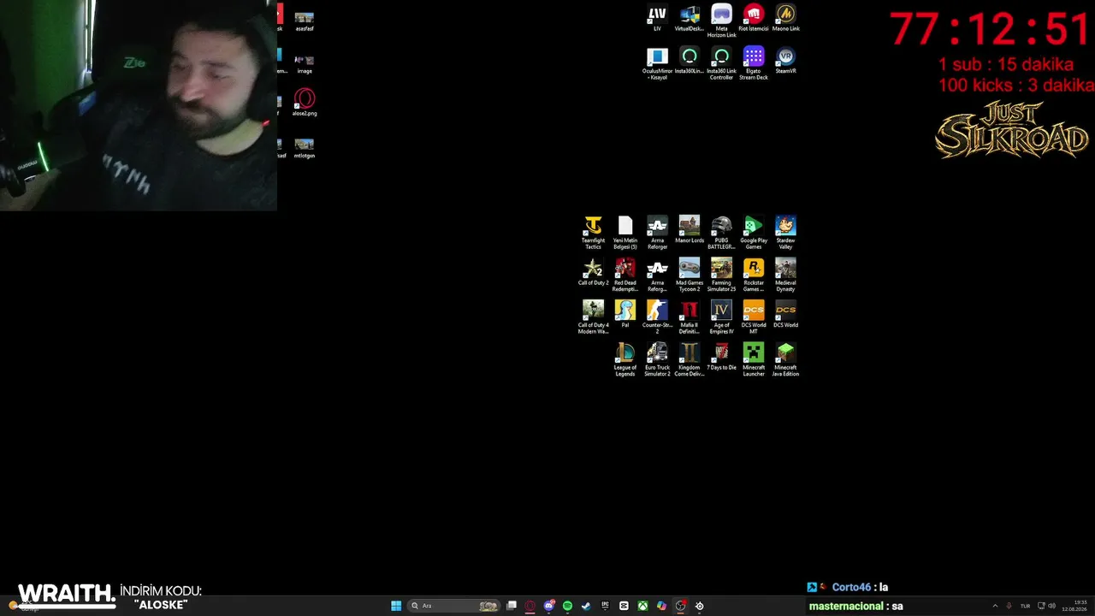Open the Minecraft Launcher shortcut
This screenshot has height=616, width=1095.
tap(754, 360)
